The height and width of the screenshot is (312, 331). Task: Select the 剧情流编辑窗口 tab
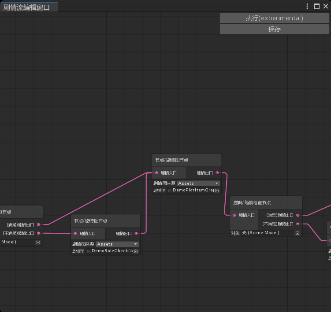[x=29, y=7]
